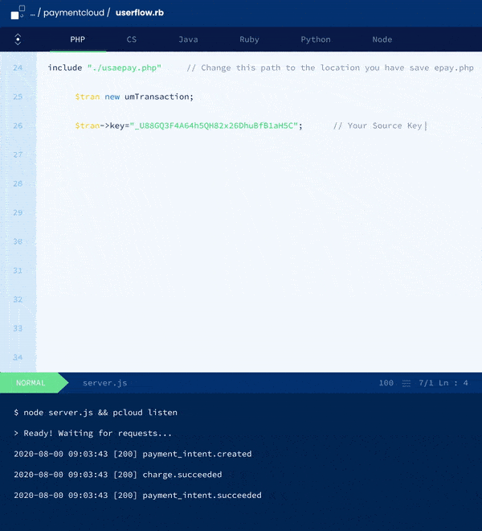
Task: Open the Node tab
Action: [382, 39]
